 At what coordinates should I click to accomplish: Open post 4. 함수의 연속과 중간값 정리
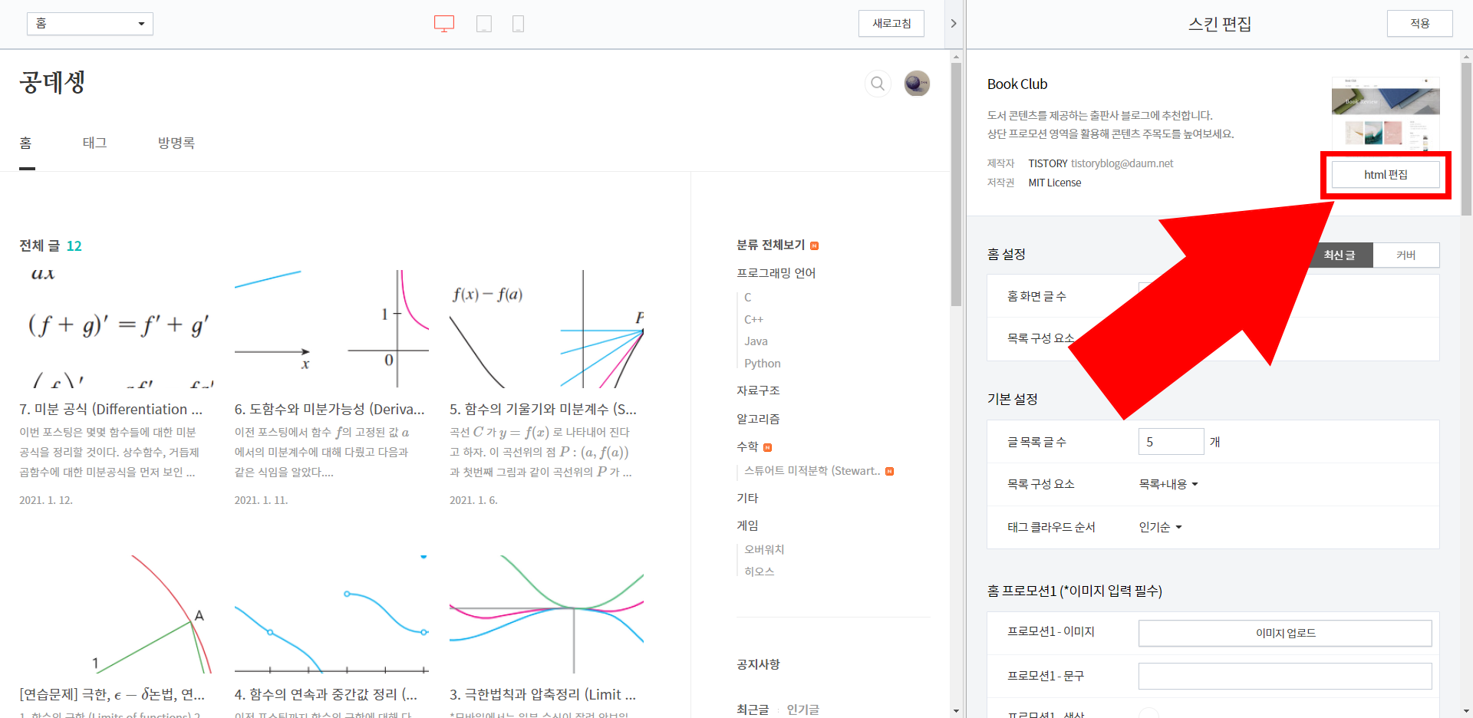click(326, 694)
